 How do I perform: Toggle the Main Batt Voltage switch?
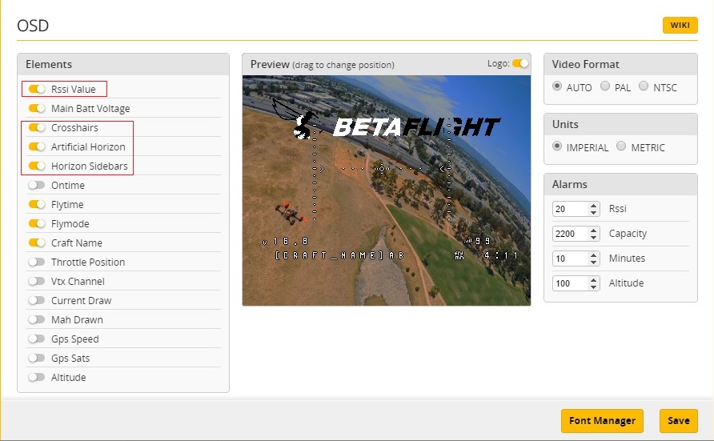[x=37, y=108]
